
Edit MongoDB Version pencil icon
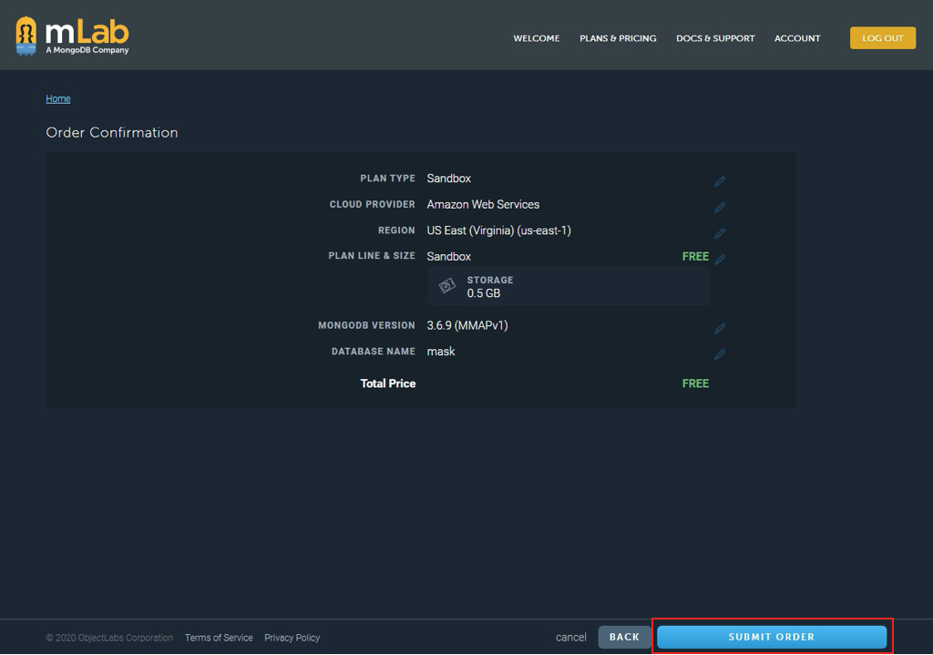click(720, 328)
